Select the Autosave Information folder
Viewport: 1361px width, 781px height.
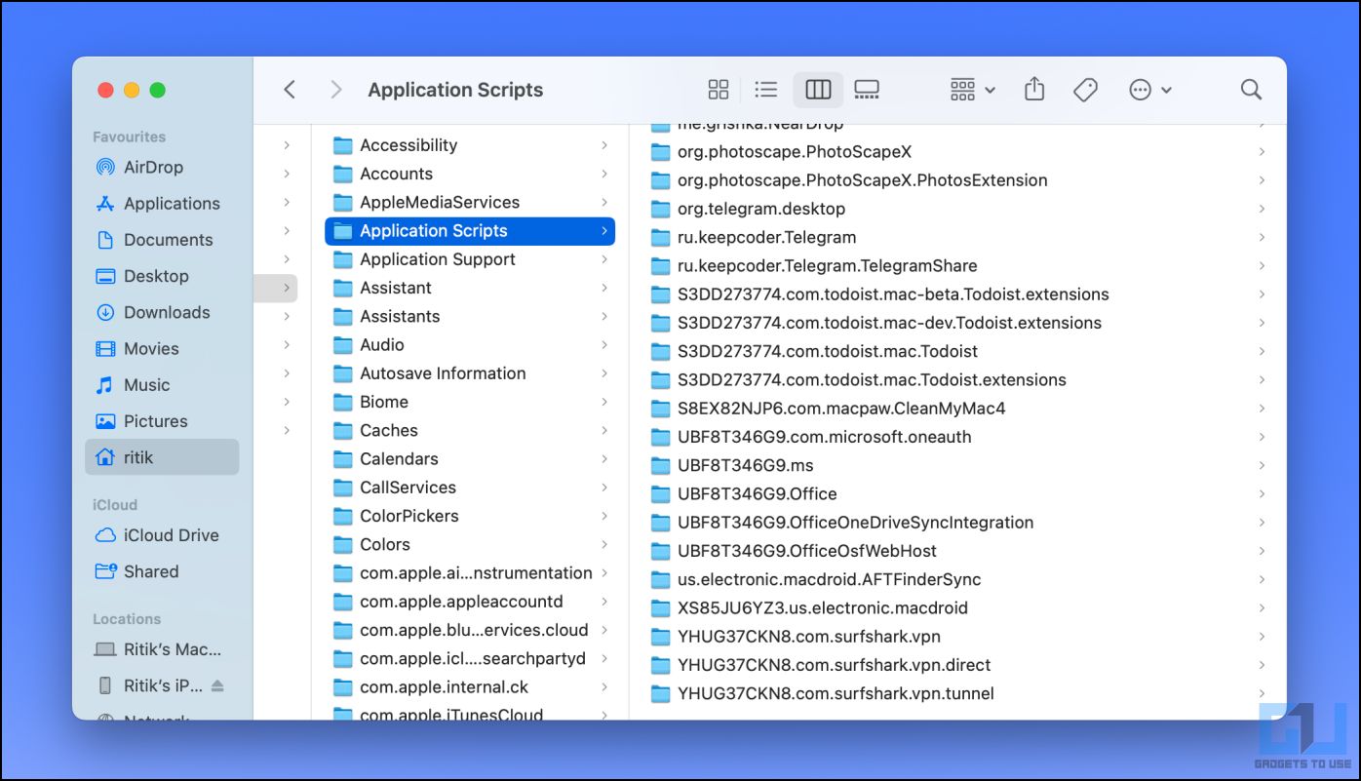click(471, 373)
